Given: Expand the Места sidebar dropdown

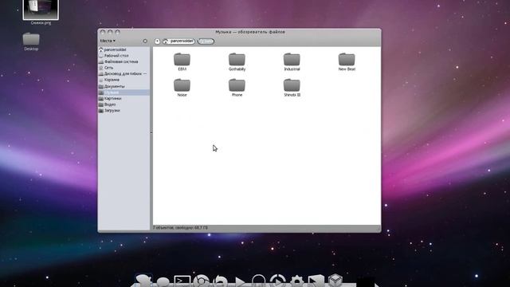Looking at the screenshot, I should click(x=108, y=41).
